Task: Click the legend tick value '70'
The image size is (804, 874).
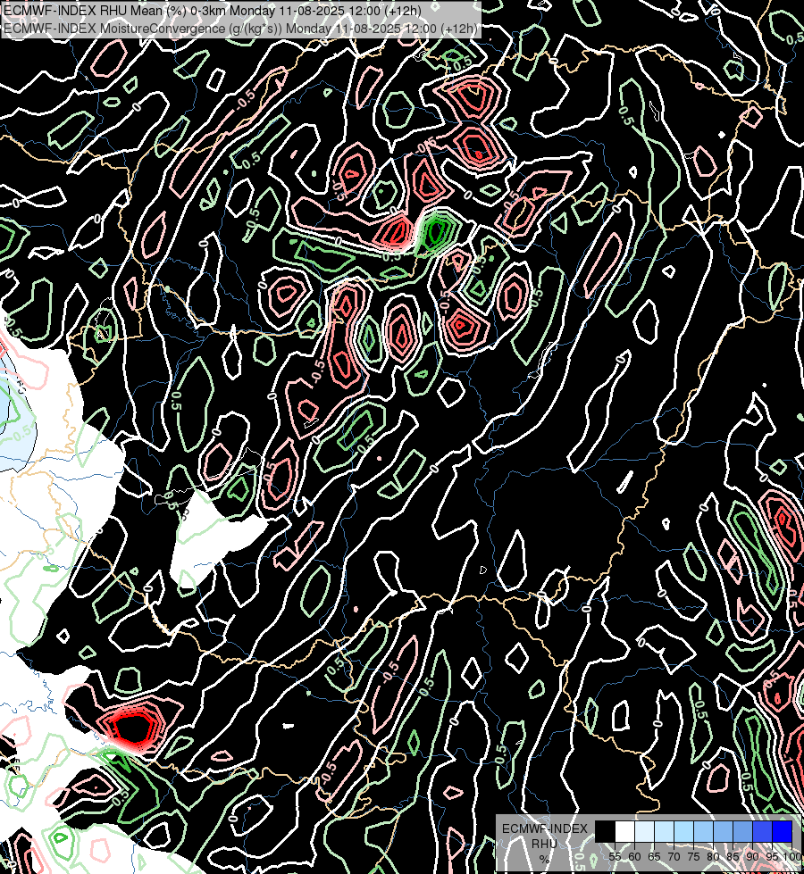Action: (x=674, y=857)
